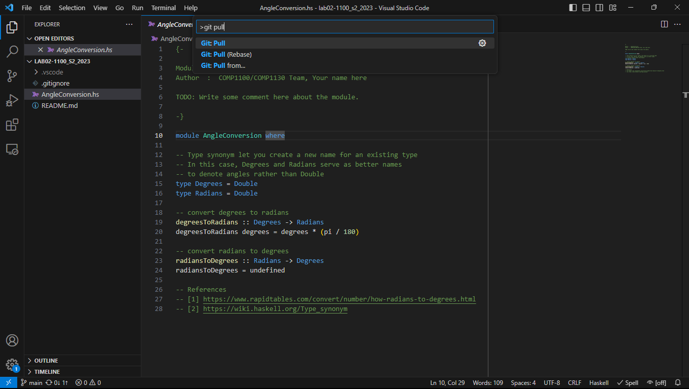
Task: Open the View menu
Action: [x=100, y=8]
